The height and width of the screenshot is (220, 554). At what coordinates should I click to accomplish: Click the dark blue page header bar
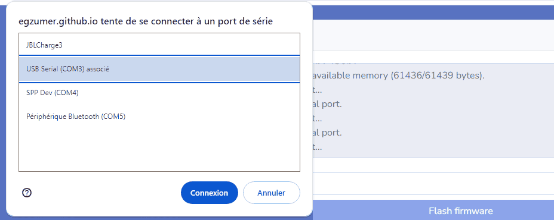tap(433, 12)
